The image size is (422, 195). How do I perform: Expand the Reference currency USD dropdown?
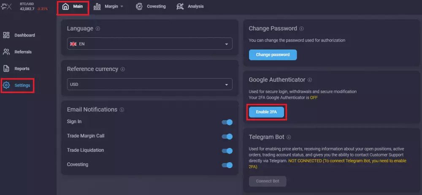[149, 84]
